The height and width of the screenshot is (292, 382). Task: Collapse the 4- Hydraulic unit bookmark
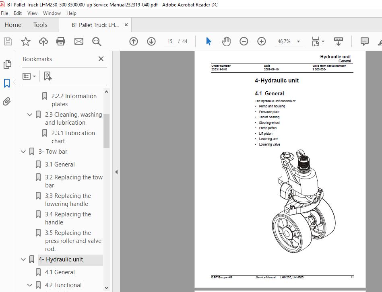click(x=23, y=259)
